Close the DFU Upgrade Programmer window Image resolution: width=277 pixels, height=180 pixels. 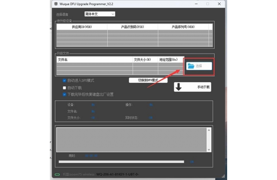[219, 4]
